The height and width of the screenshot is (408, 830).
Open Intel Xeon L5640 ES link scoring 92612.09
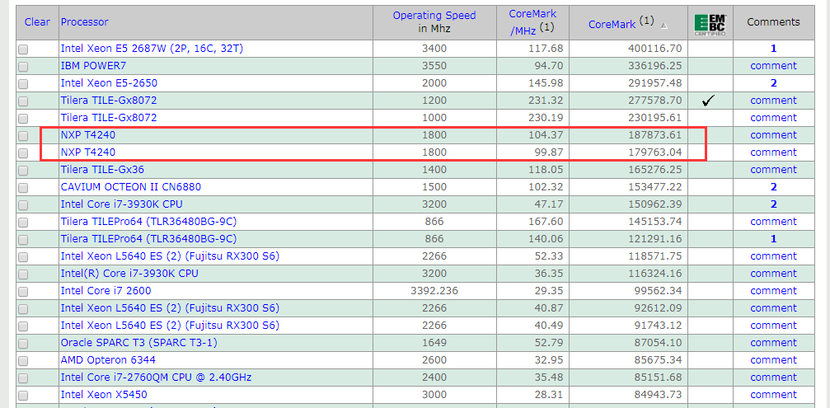point(170,308)
